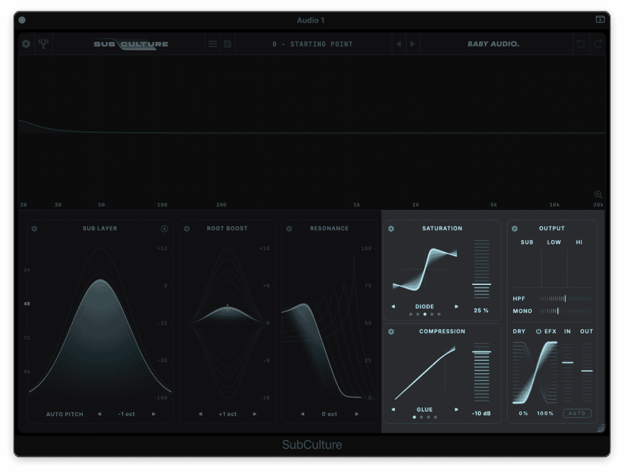The height and width of the screenshot is (473, 624).
Task: Click the Sub Layer bell curve display
Action: coord(101,322)
